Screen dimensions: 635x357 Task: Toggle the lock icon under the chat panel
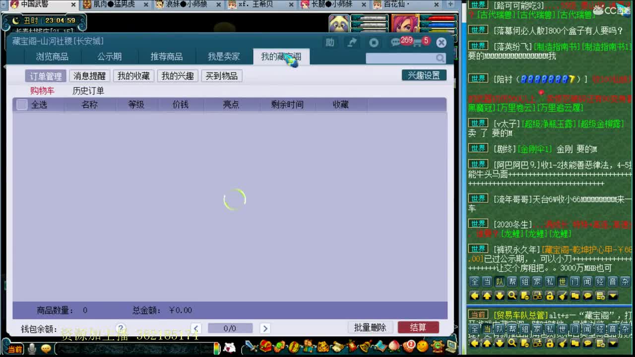551,296
